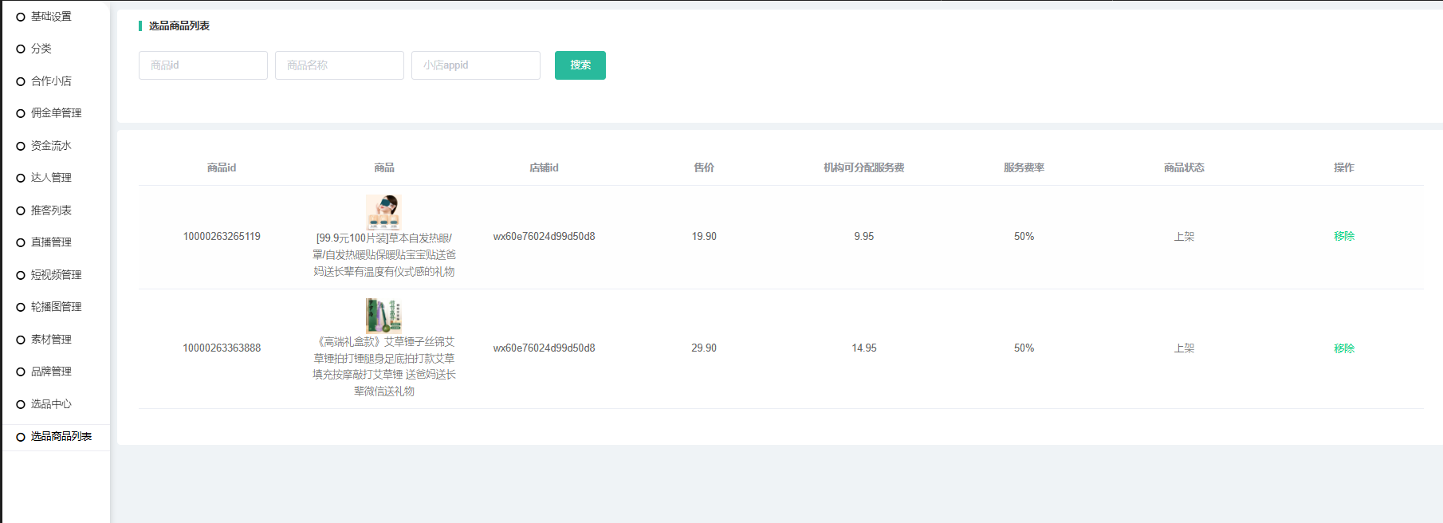Select 素材管理 in the sidebar
1443x523 pixels.
51,340
